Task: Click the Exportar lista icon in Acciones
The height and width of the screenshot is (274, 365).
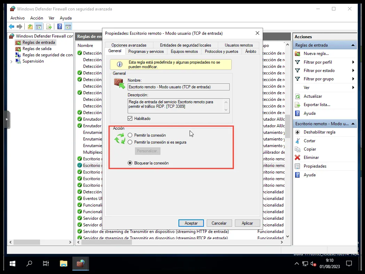Action: (297, 105)
